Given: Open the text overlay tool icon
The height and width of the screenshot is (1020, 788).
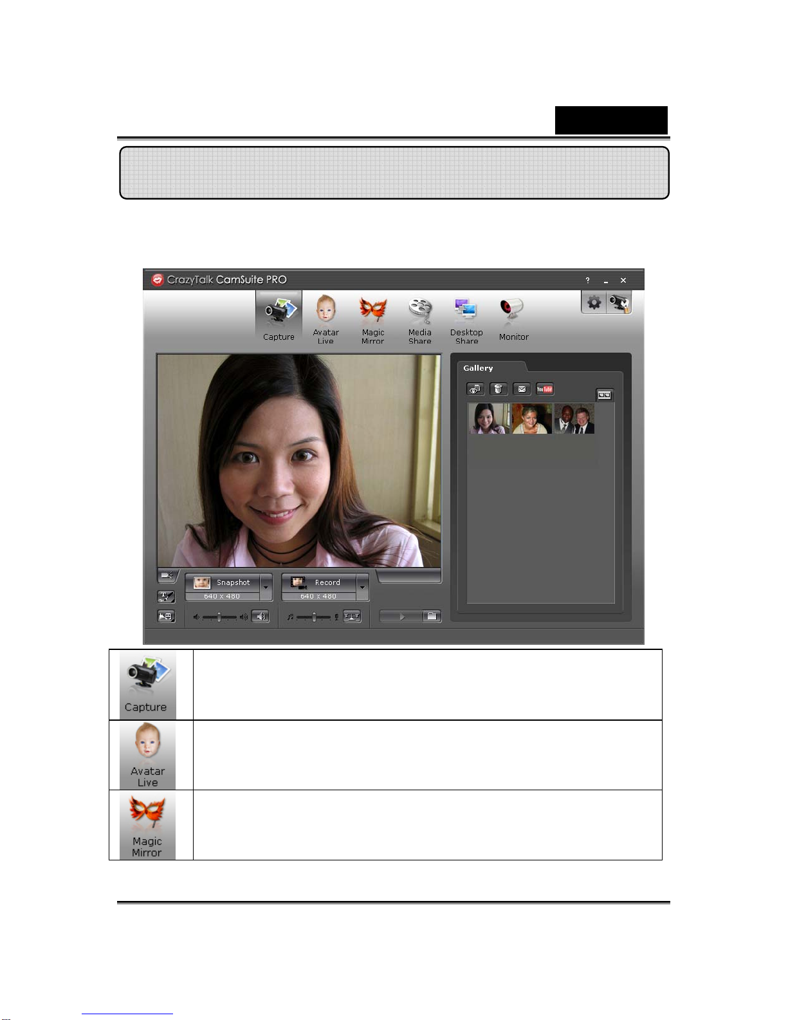Looking at the screenshot, I should click(166, 597).
